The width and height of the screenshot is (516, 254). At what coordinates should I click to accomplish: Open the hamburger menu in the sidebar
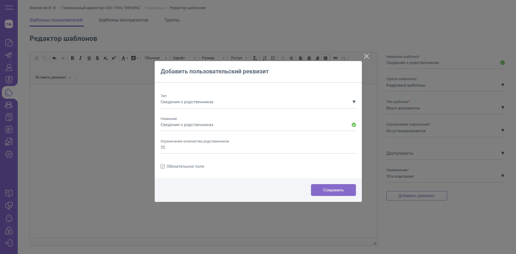point(9,8)
